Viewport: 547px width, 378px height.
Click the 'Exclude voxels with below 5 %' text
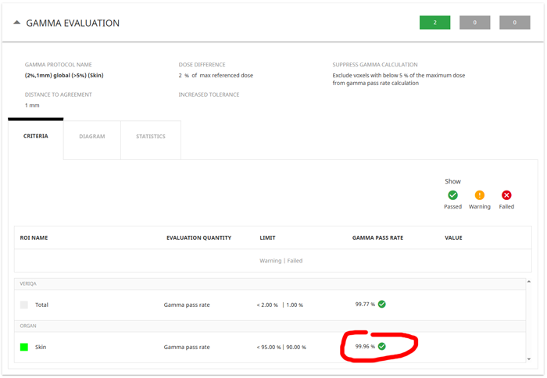[x=399, y=79]
